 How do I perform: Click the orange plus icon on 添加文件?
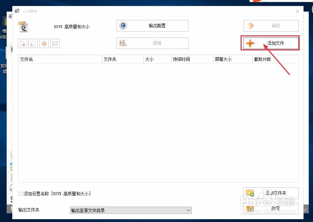[x=250, y=43]
